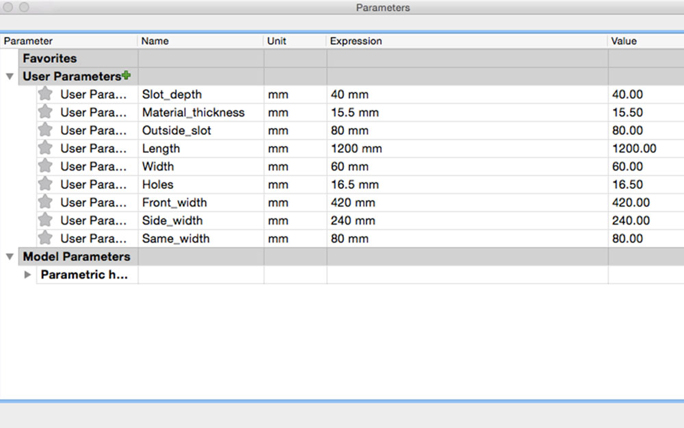The image size is (684, 428).
Task: Click the star icon in Width row
Action: 45,166
